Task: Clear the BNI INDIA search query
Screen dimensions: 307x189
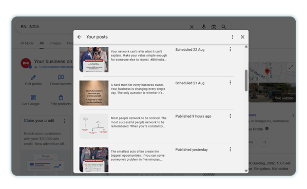Action: pos(191,27)
